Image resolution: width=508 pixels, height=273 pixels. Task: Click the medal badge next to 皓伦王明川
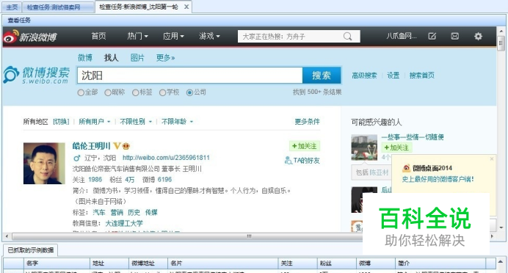pyautogui.click(x=126, y=146)
